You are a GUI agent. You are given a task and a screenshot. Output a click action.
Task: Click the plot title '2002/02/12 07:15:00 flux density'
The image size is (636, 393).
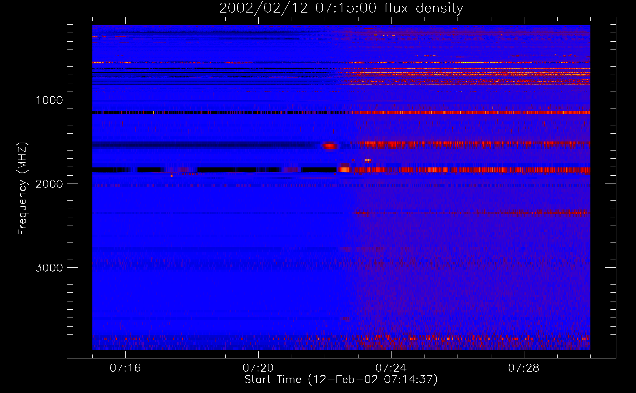pos(341,8)
